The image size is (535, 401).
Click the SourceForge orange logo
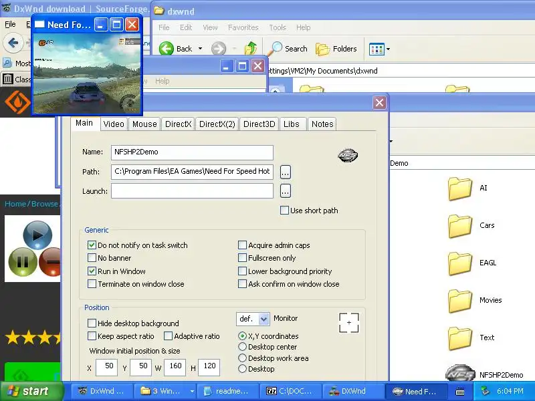(x=18, y=102)
